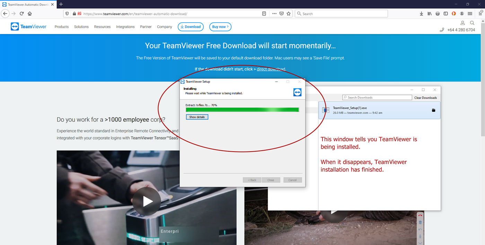The height and width of the screenshot is (245, 485).
Task: Click Clear Downloads in the Library window
Action: click(426, 98)
